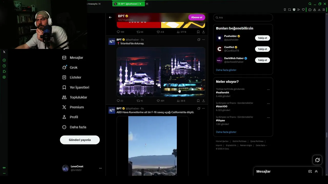Screen dimensions: 328x184
Task: Switch to the Anasayfa / X browser tab
Action: click(94, 4)
